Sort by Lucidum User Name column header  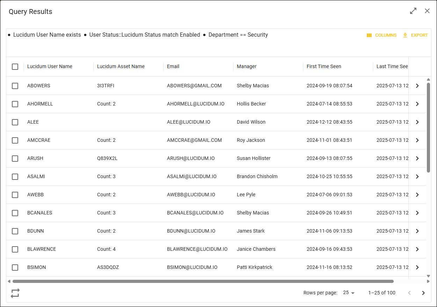(50, 66)
